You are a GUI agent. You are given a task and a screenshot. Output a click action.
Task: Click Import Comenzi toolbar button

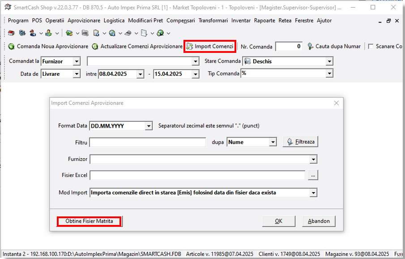pos(210,47)
